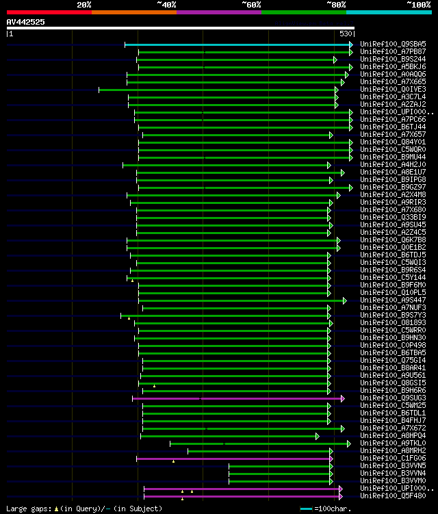Select label UniRef100_B9MU44
The width and height of the screenshot is (438, 514).
coord(393,157)
